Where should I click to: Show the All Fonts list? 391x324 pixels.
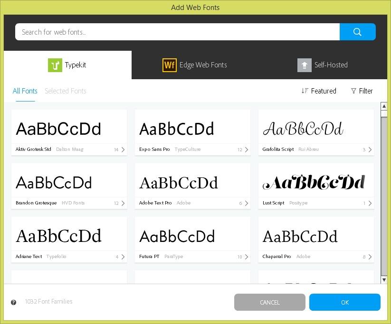point(25,91)
